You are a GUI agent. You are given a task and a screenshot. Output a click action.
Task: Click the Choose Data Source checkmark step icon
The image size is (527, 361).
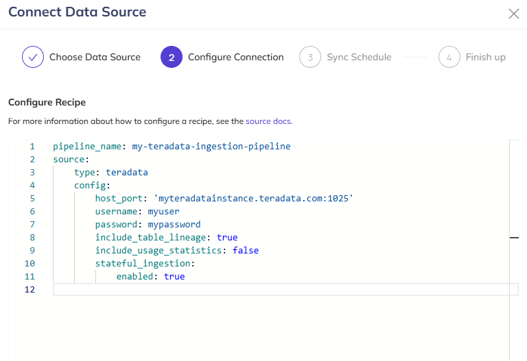click(33, 57)
